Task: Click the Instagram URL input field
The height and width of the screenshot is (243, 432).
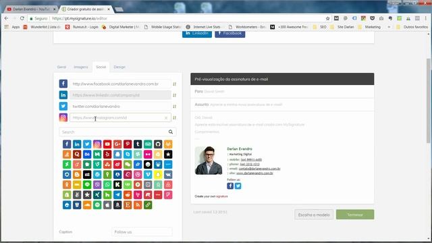Action: (120, 117)
